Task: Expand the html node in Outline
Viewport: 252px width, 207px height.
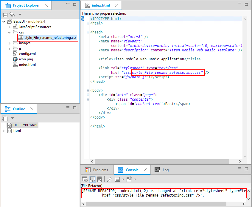Action: point(4,131)
